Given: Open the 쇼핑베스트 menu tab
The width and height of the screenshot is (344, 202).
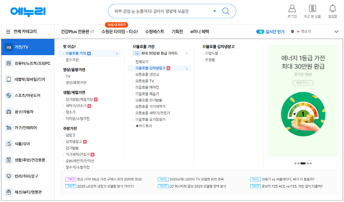Looking at the screenshot, I should 154,32.
